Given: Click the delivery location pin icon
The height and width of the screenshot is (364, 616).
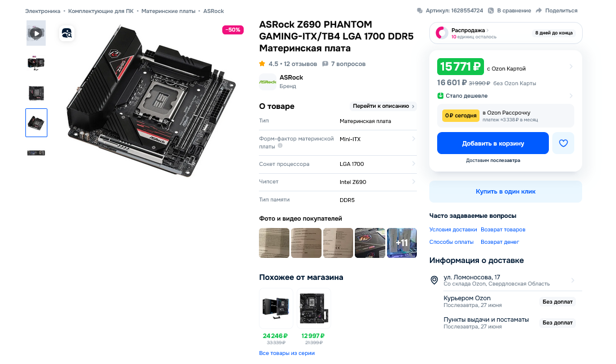Looking at the screenshot, I should point(434,280).
